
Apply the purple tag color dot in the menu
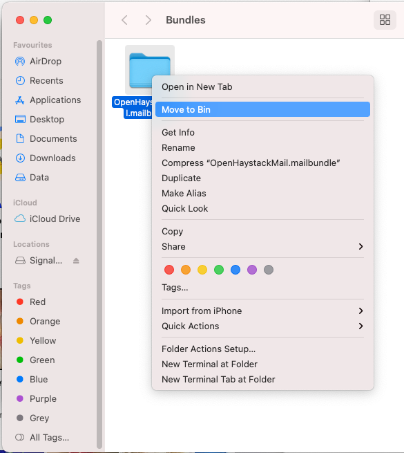click(252, 270)
